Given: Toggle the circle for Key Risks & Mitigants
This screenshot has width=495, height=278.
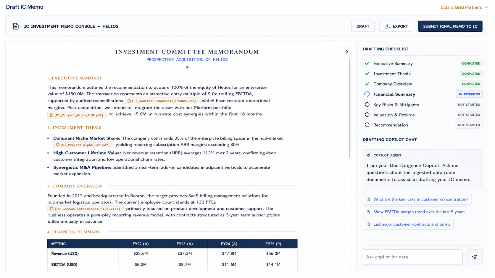Looking at the screenshot, I should click(367, 104).
